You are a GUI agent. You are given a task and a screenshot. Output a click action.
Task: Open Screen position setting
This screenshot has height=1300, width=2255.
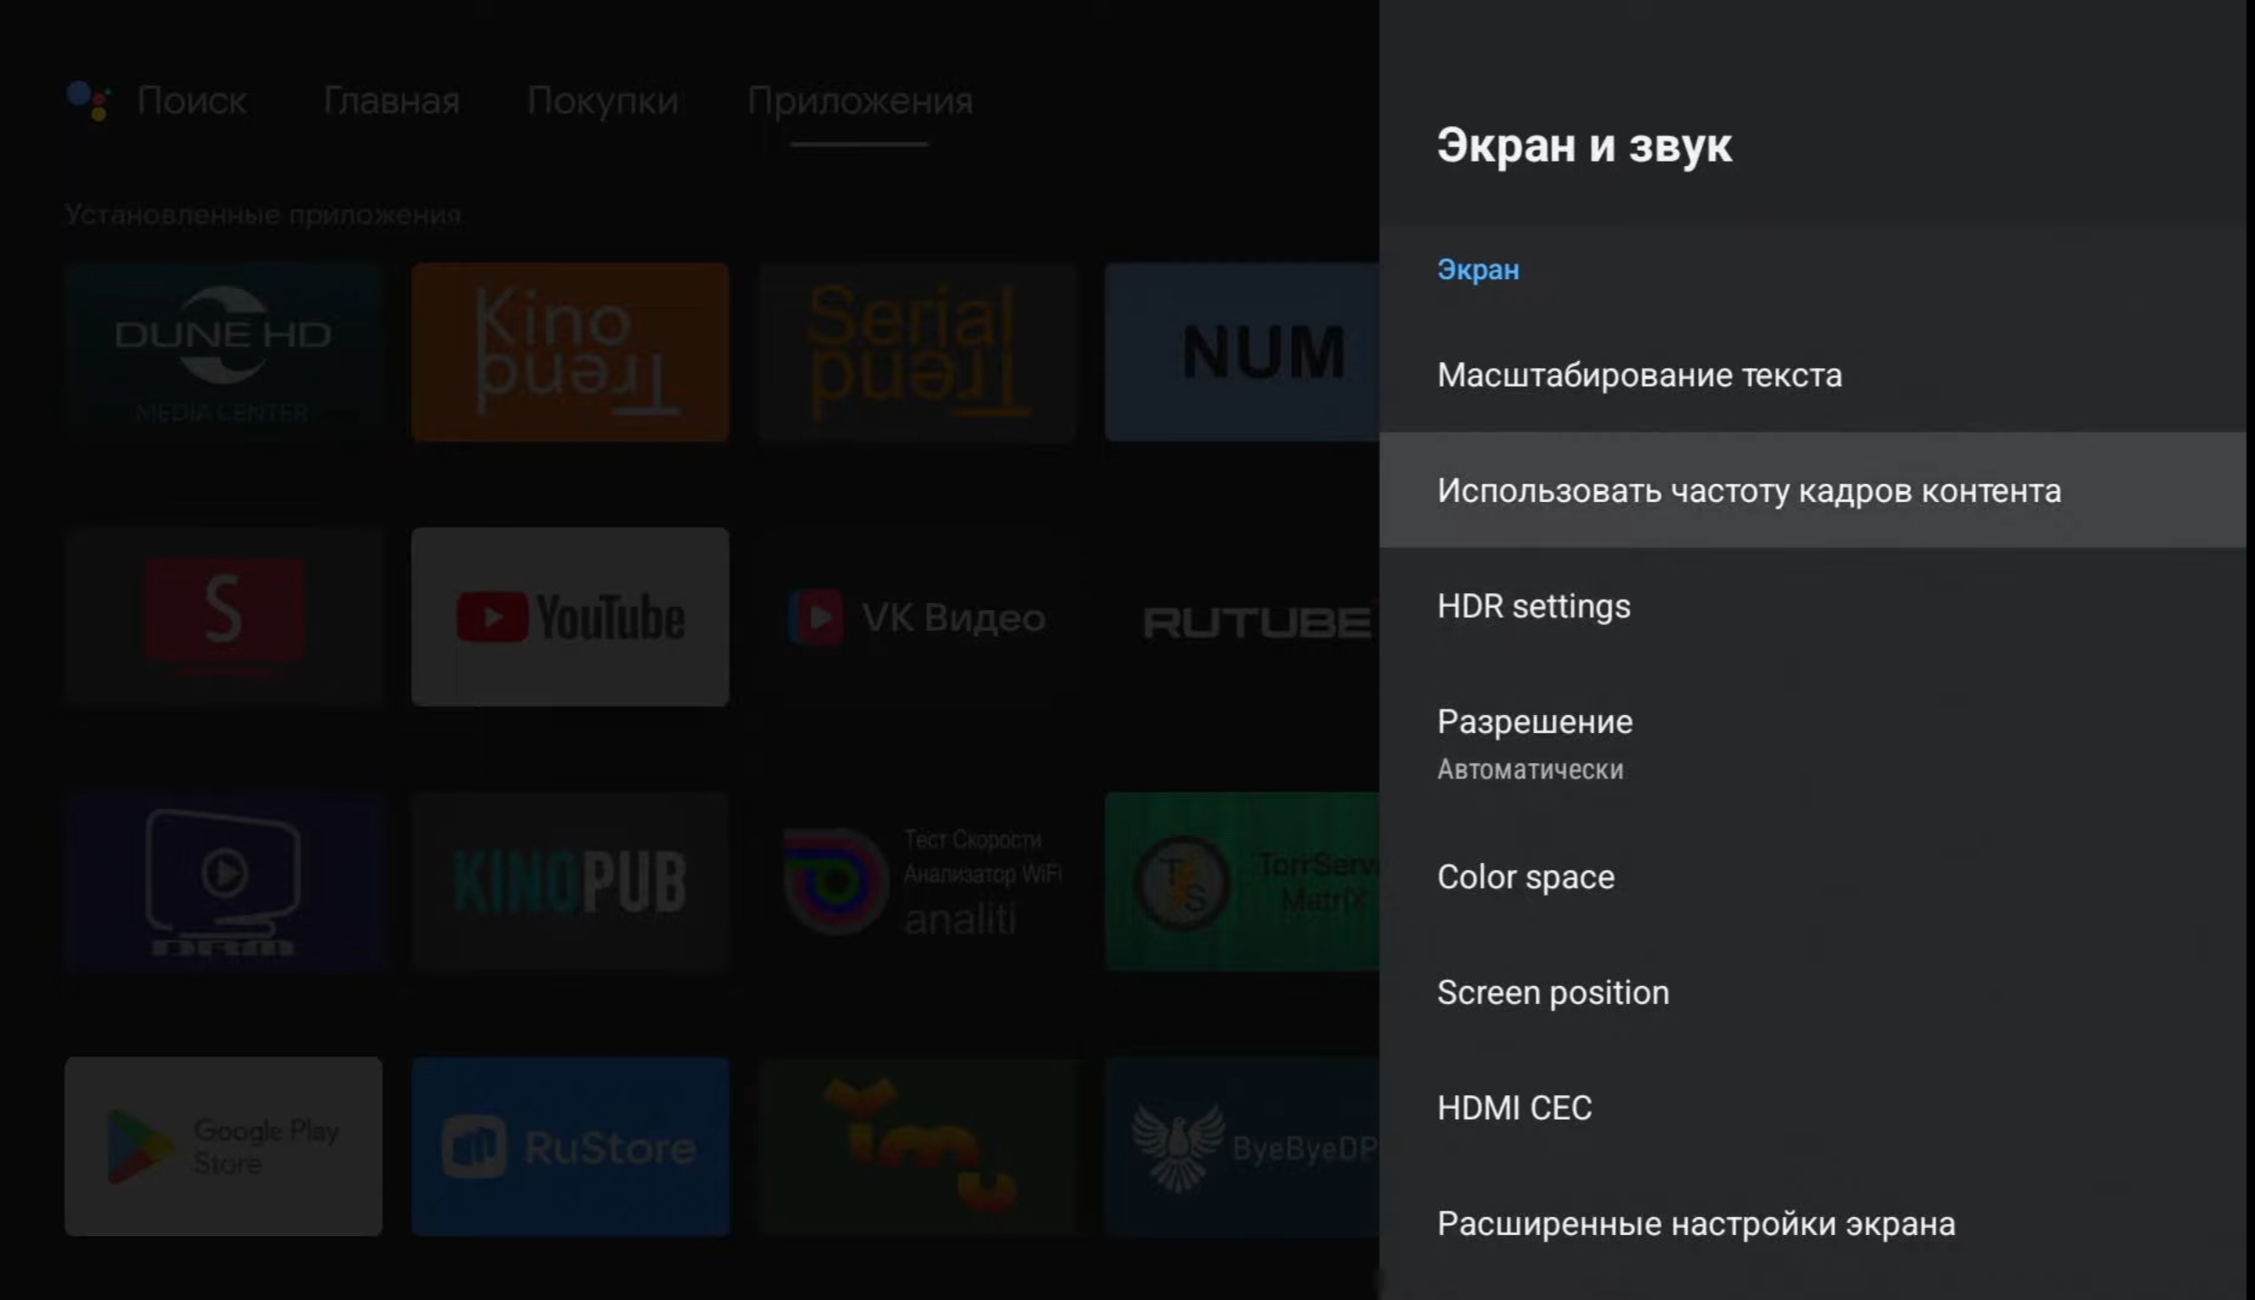coord(1552,992)
